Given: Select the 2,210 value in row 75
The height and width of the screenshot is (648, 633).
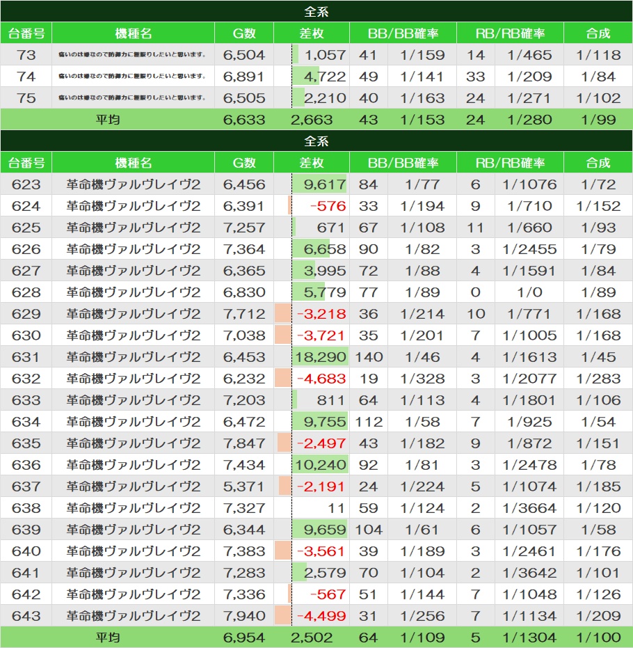Looking at the screenshot, I should point(325,98).
